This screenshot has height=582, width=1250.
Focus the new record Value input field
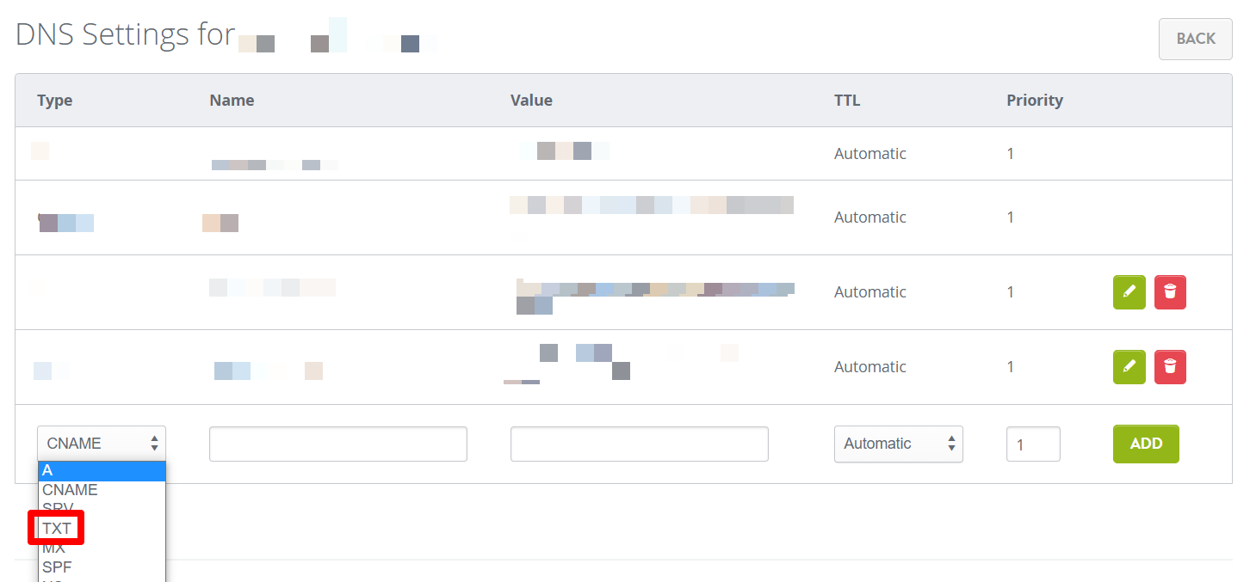639,444
